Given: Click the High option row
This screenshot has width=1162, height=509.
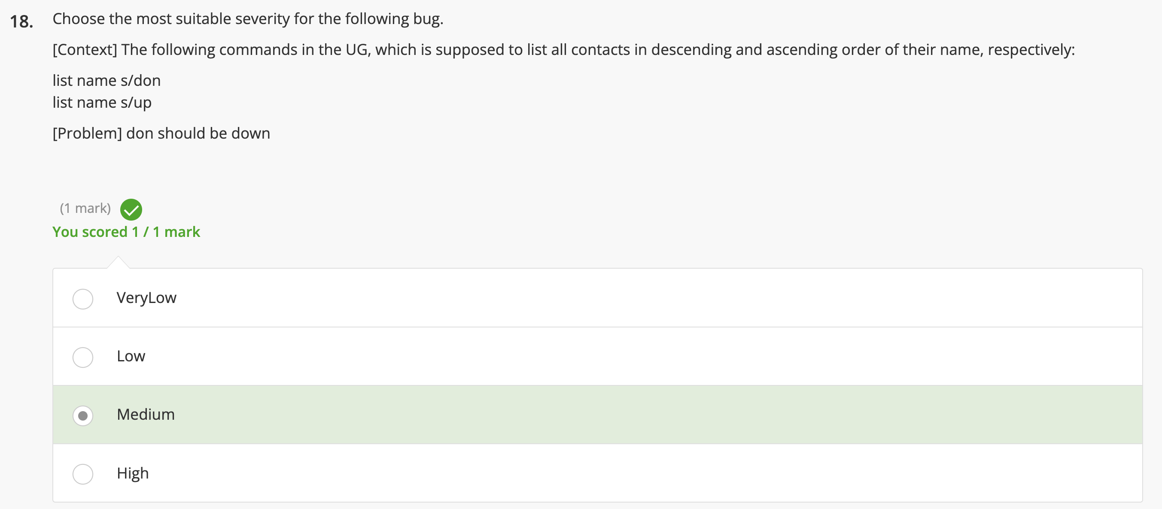Looking at the screenshot, I should (x=541, y=473).
